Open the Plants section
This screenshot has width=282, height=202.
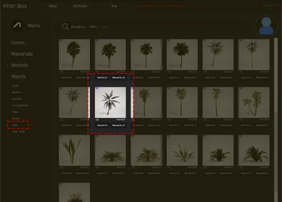pos(18,77)
